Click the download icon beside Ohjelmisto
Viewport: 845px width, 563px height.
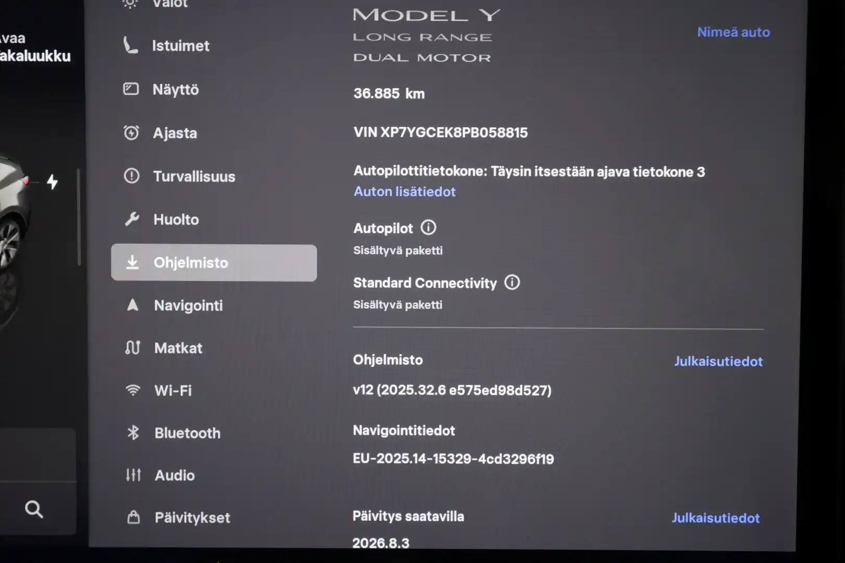[132, 262]
